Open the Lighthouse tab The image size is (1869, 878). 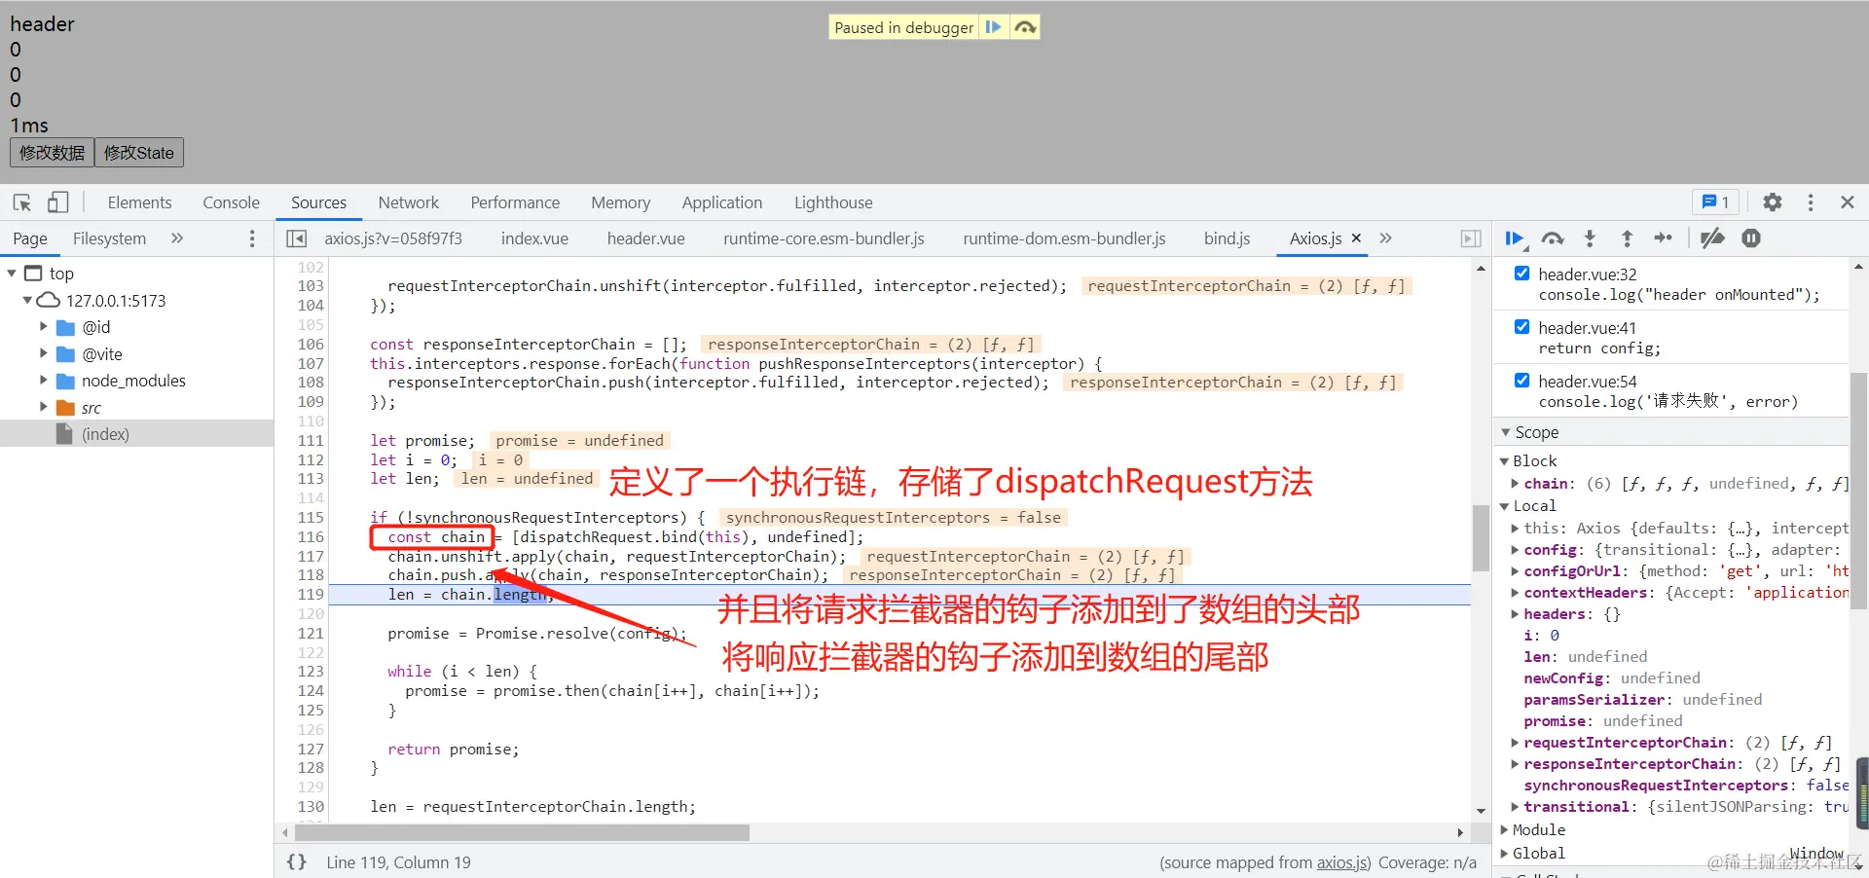point(833,202)
